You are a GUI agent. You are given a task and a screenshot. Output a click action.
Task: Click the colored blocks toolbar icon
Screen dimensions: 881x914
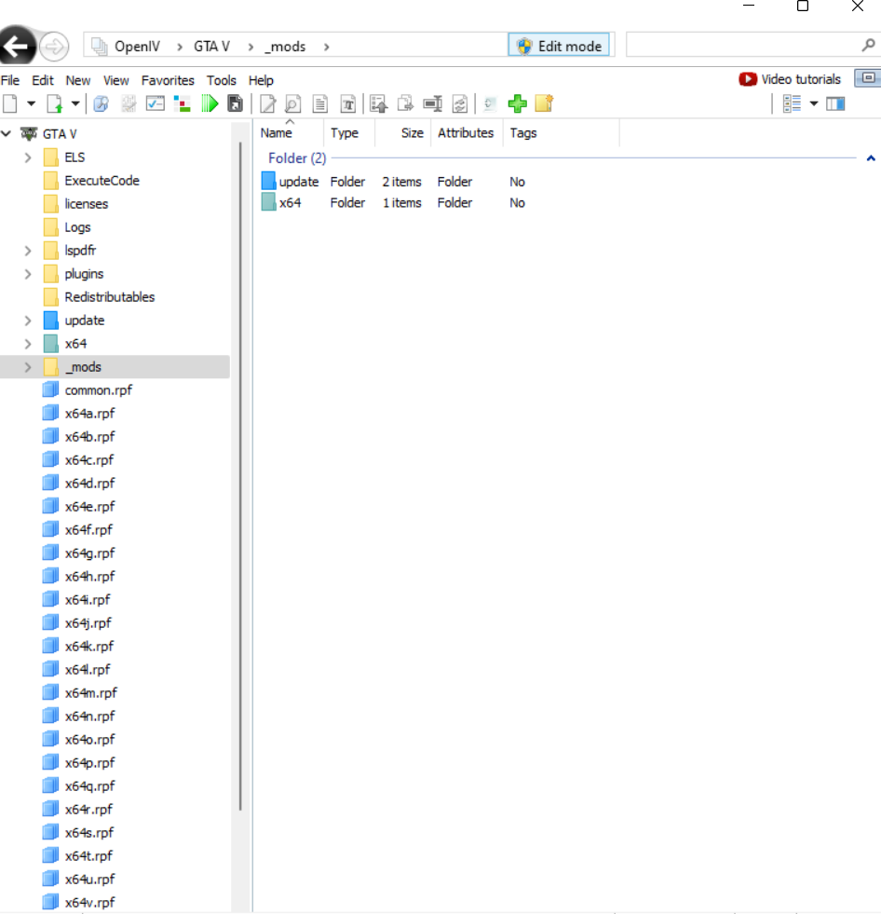(183, 103)
